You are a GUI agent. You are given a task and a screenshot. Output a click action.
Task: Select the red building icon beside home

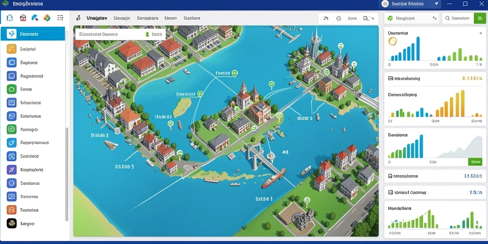tap(23, 18)
